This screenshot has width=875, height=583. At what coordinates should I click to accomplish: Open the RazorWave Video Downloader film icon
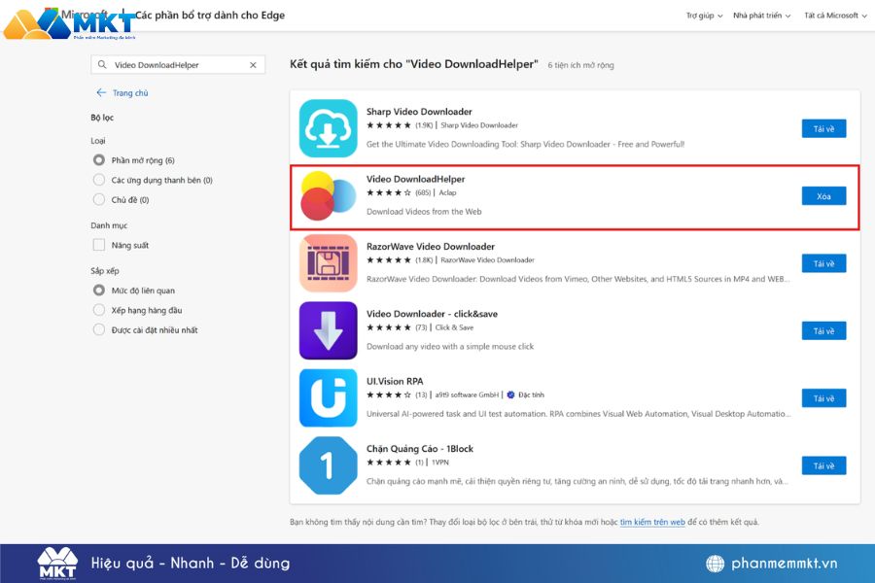[329, 263]
